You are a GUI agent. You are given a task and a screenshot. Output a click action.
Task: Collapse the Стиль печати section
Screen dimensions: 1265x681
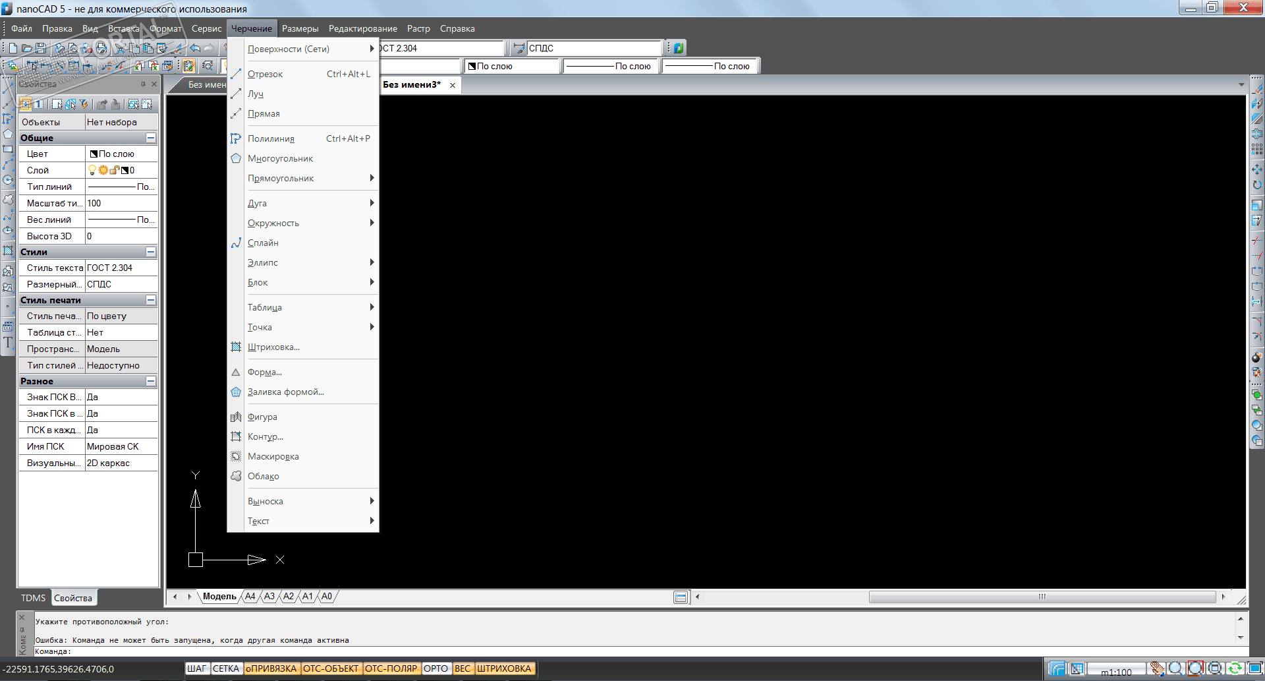[x=151, y=300]
